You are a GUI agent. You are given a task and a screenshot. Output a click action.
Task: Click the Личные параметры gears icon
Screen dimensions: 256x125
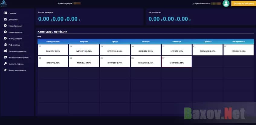[x=5, y=51]
